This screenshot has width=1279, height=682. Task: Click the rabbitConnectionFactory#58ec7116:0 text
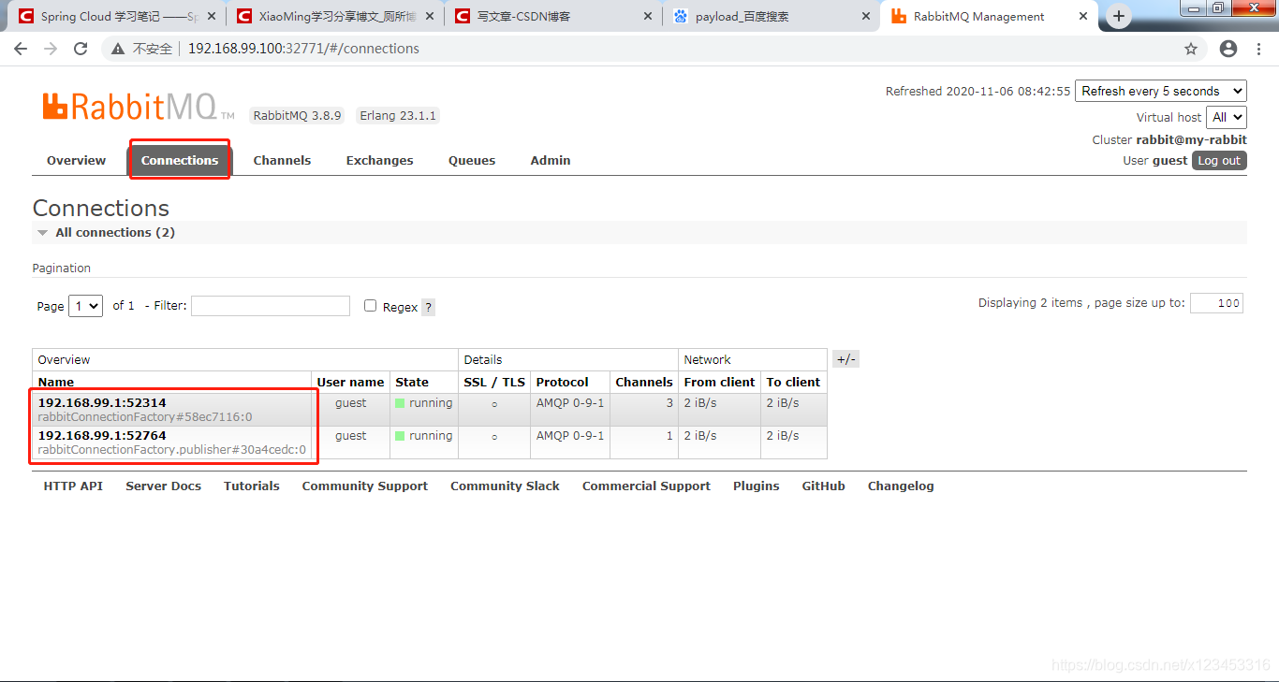click(x=145, y=417)
